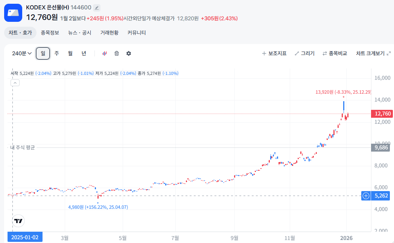Select the 일 daily interval
Viewport: 394px width, 243px height.
(x=43, y=53)
